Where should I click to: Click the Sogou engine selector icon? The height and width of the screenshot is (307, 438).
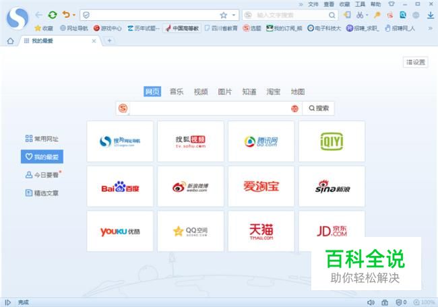(x=123, y=108)
